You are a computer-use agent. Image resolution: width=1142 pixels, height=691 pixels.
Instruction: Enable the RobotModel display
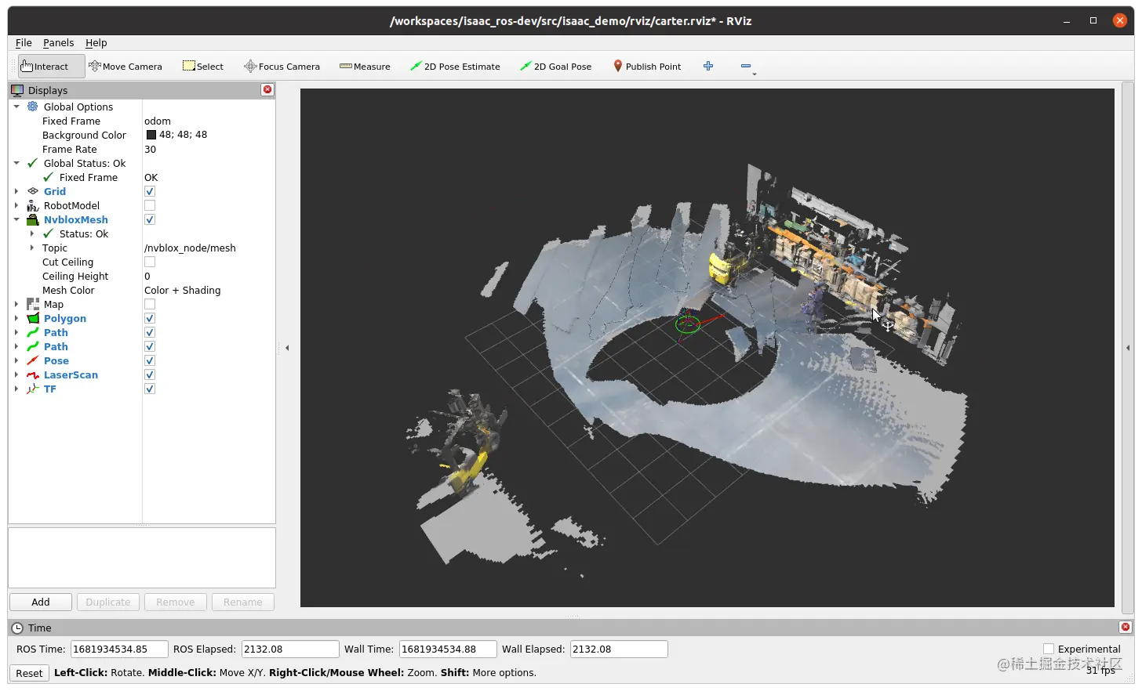[x=149, y=205]
